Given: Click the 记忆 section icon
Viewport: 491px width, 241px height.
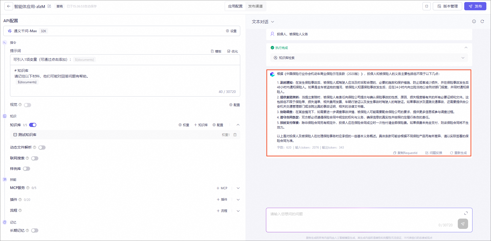Looking at the screenshot, I should pyautogui.click(x=5, y=222).
